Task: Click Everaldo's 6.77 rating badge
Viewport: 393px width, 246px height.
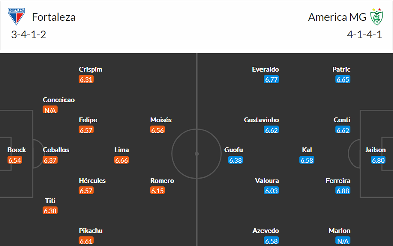Action: coord(271,79)
